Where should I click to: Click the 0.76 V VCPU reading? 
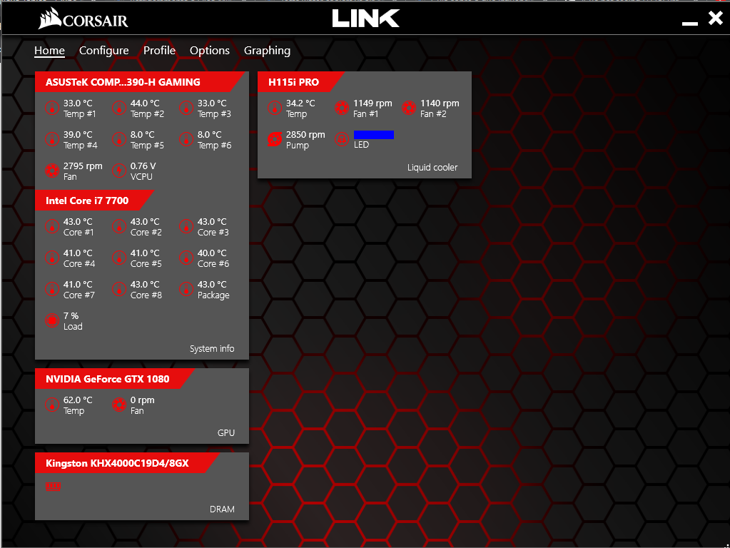coord(143,166)
